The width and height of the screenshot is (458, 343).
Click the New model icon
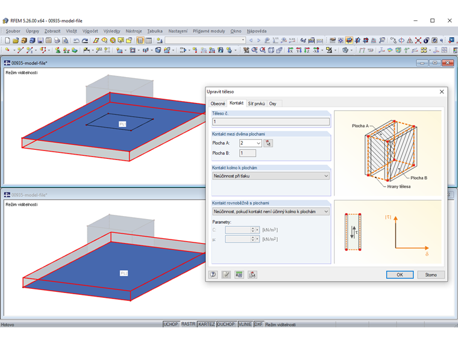click(x=7, y=40)
